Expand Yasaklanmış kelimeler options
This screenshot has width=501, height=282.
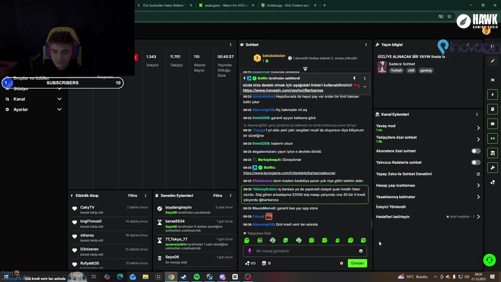478,197
